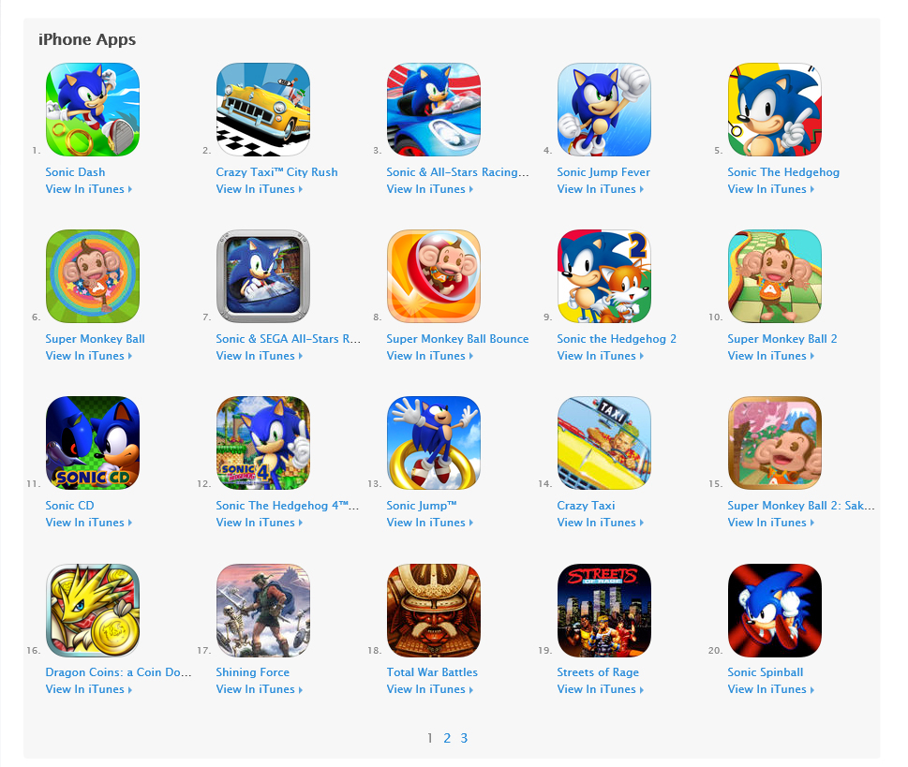Open the Sonic Spinball app icon
The image size is (908, 767).
coord(775,610)
